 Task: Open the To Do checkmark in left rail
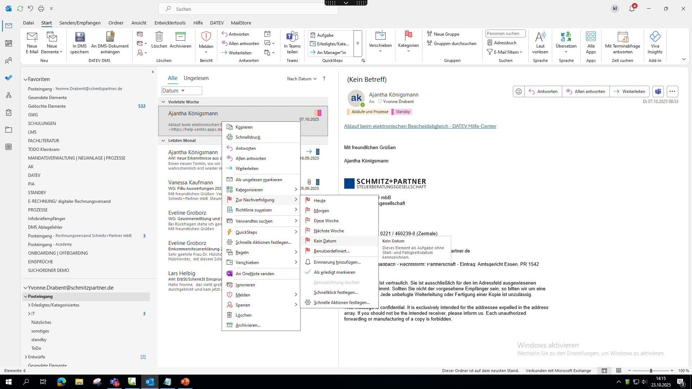click(x=9, y=78)
